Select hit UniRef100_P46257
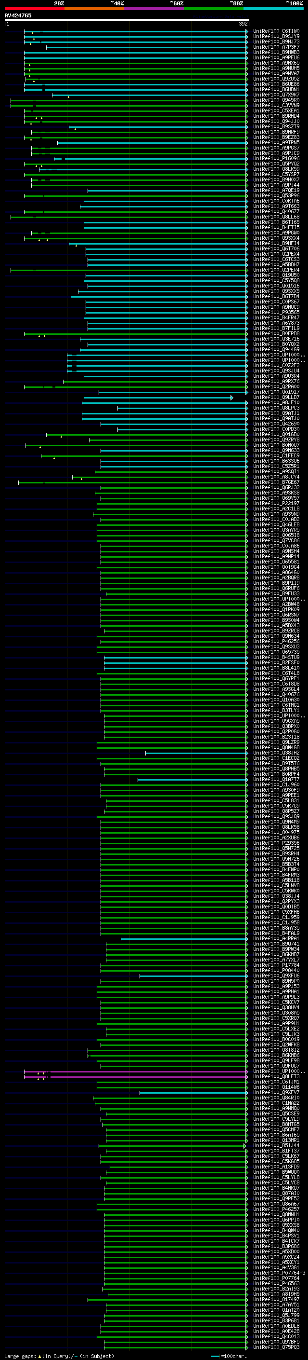This screenshot has width=308, height=1360. tap(276, 1209)
